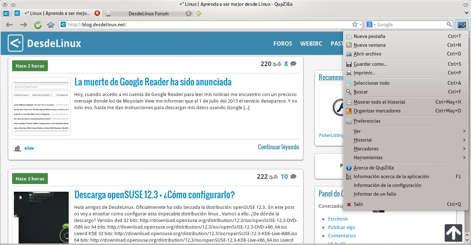Click the author avatar icon beside elav
Viewport: 471px width, 245px height.
point(17,148)
